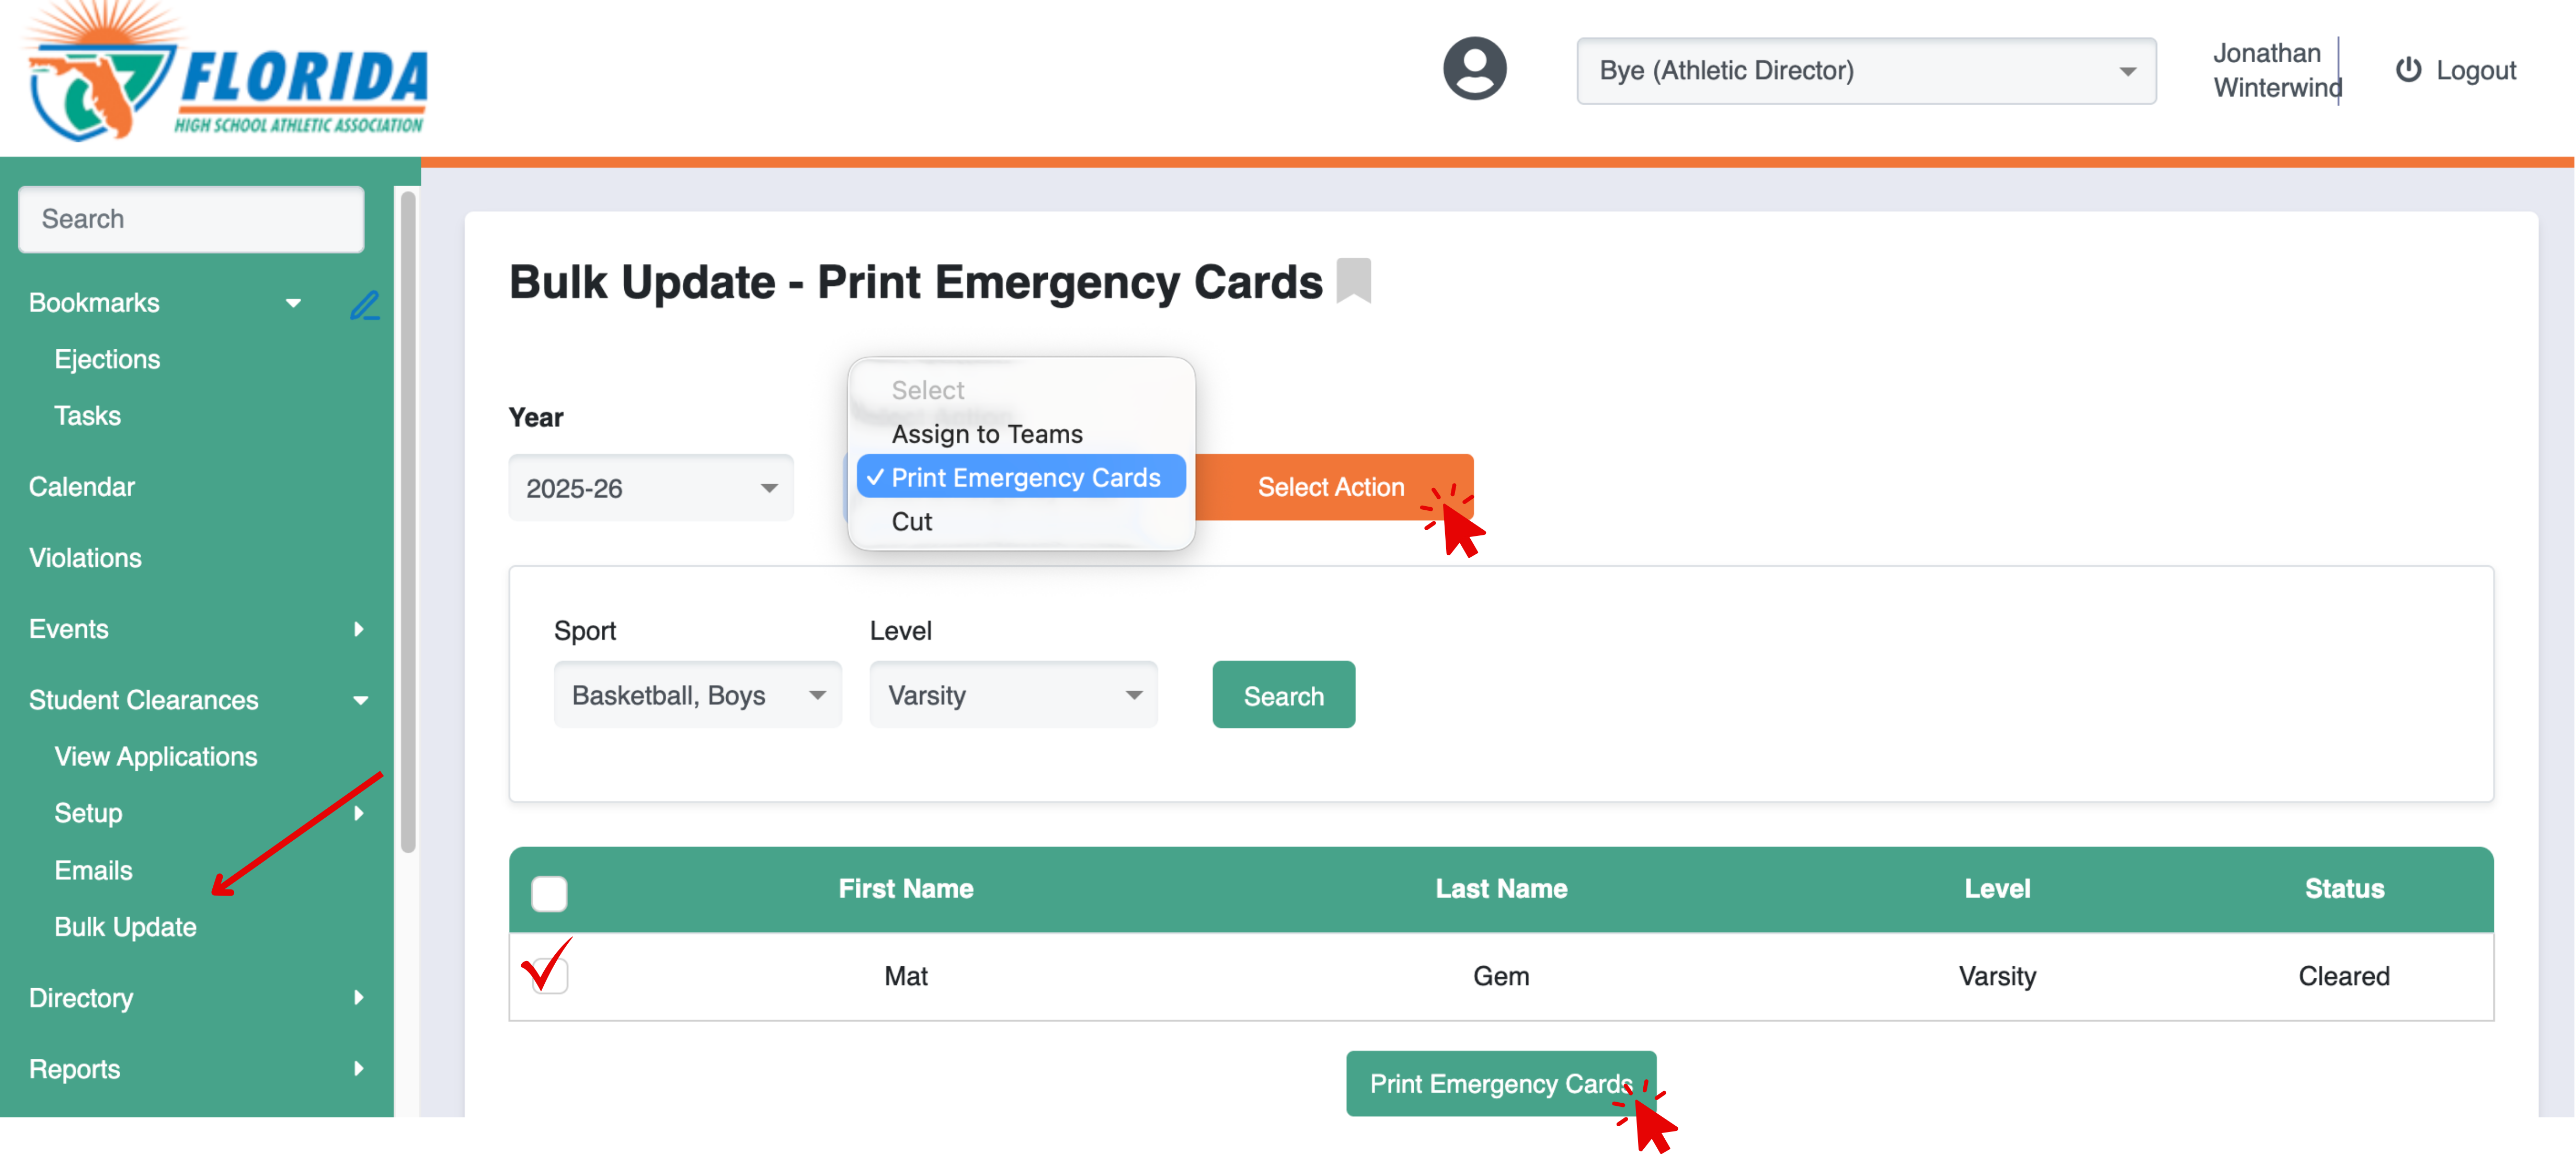Expand the Events submenu arrow
The image size is (2576, 1155).
point(359,629)
